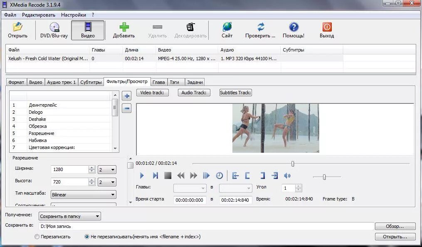Switch to the Субтитры tab
This screenshot has width=422, height=247.
click(x=91, y=82)
